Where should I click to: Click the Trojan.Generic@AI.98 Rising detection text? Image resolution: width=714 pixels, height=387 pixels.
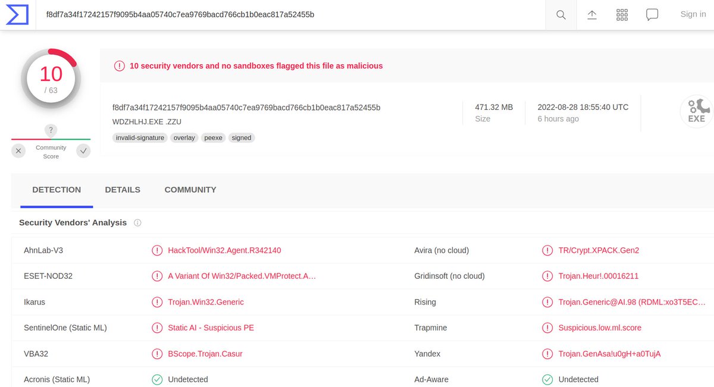pyautogui.click(x=632, y=302)
